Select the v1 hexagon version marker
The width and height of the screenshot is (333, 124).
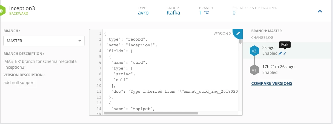(254, 70)
